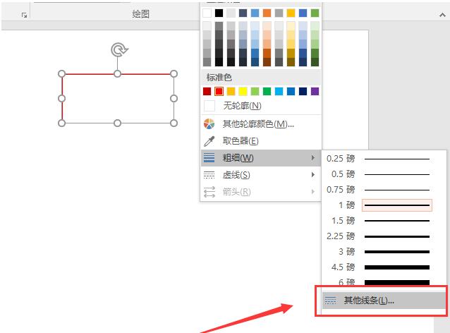The image size is (450, 333).
Task: Pick the purple standard color swatch
Action: (x=315, y=91)
